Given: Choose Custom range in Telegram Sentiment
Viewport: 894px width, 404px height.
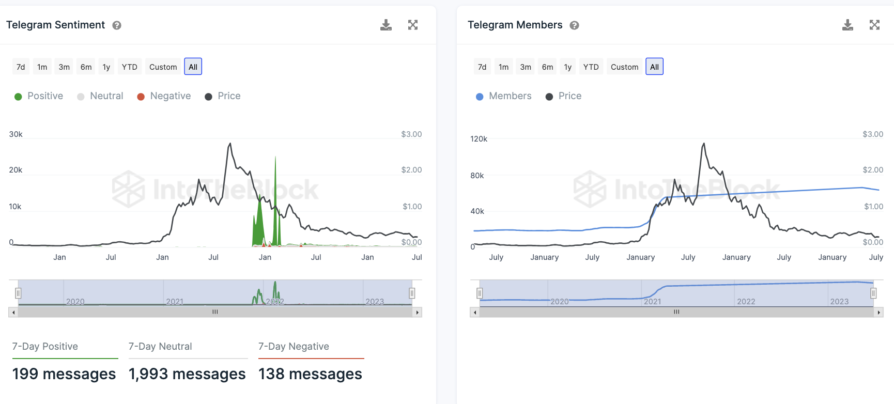Looking at the screenshot, I should click(163, 67).
